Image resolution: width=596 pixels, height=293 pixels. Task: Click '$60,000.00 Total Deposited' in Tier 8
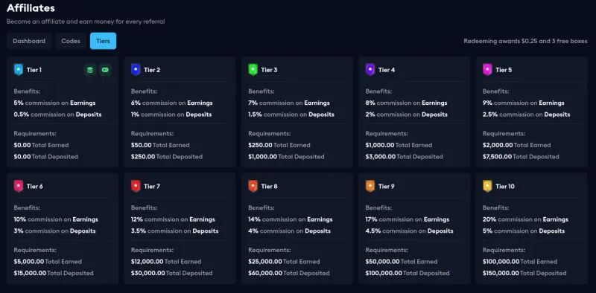[289, 273]
